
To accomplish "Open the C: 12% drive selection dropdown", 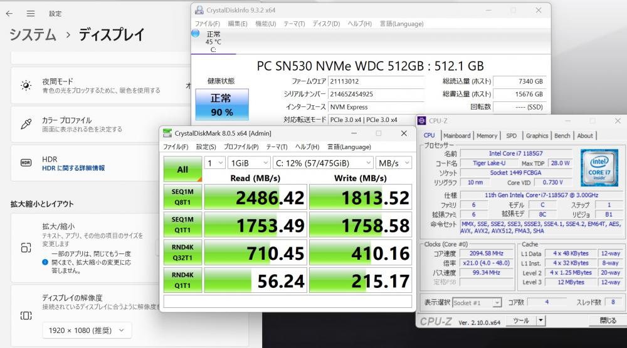I will pos(323,163).
